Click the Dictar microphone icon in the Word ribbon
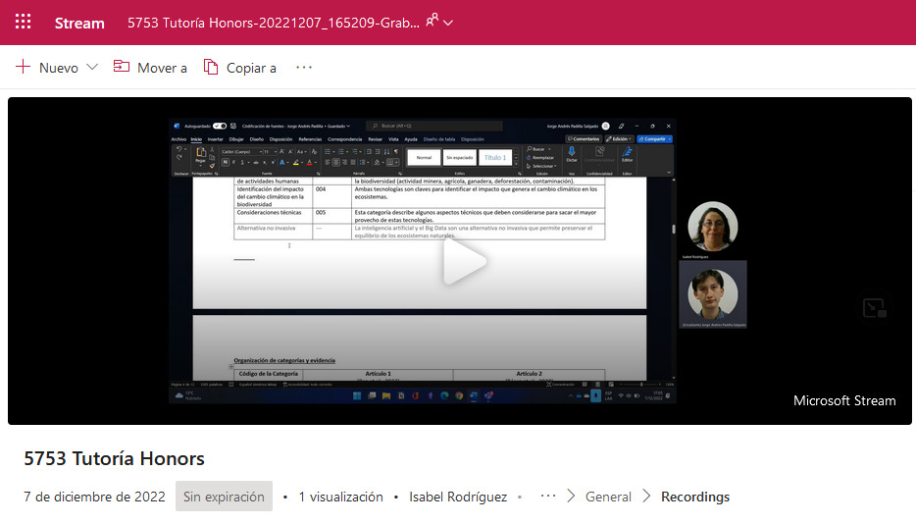Screen dimensions: 916x524 coord(572,153)
